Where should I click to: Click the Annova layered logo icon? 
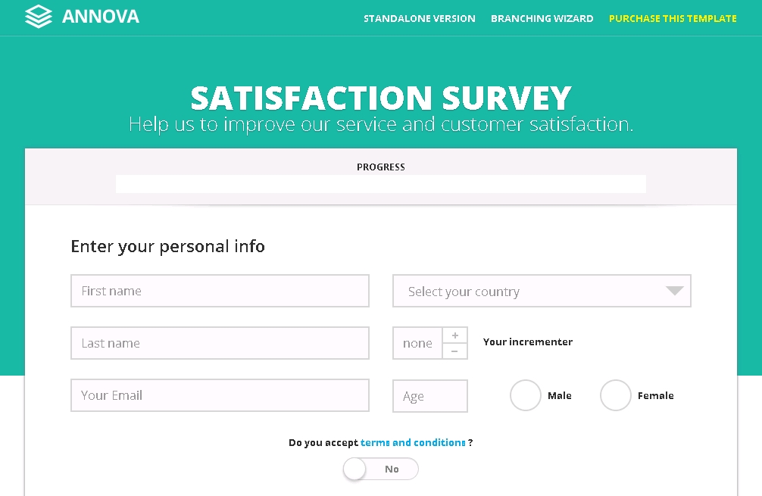(x=38, y=16)
